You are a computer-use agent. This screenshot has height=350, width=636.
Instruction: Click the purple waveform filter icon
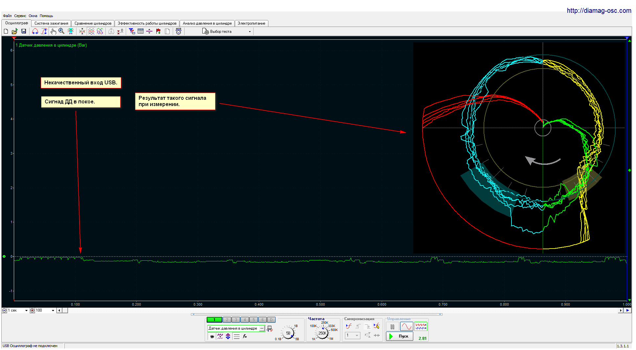click(220, 336)
